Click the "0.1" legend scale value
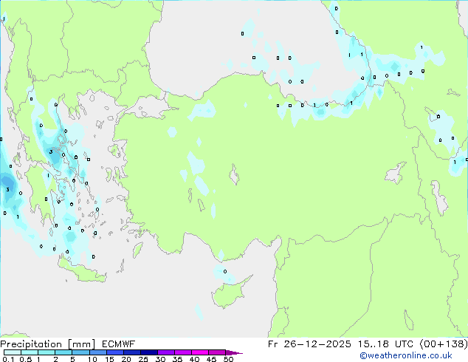This screenshot has height=362, width=468. pyautogui.click(x=8, y=359)
